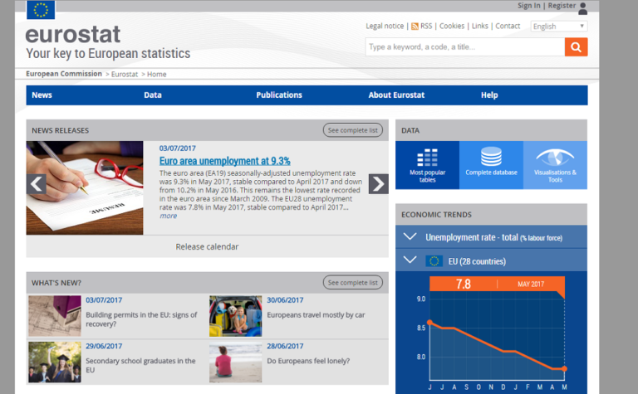Open the Contact link

508,26
